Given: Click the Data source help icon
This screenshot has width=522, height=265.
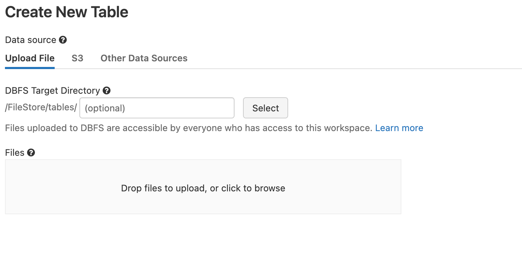Looking at the screenshot, I should (63, 40).
